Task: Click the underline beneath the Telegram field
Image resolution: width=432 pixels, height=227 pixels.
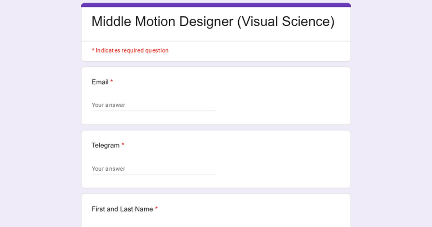Action: click(154, 174)
